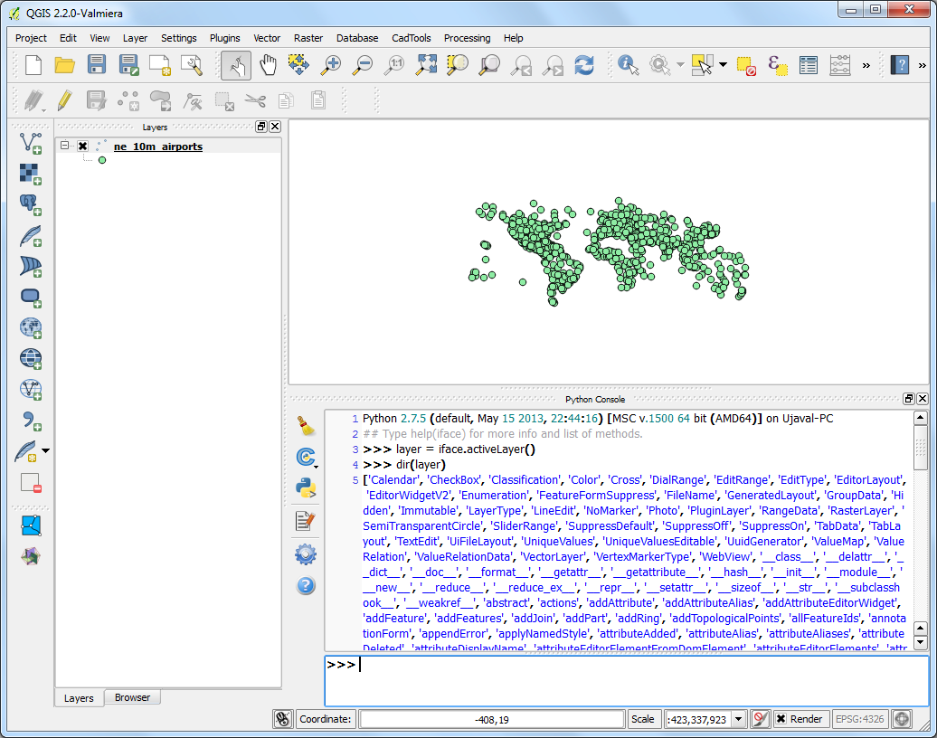Remove the selected layer from project
Viewport: 937px width, 738px height.
point(31,482)
